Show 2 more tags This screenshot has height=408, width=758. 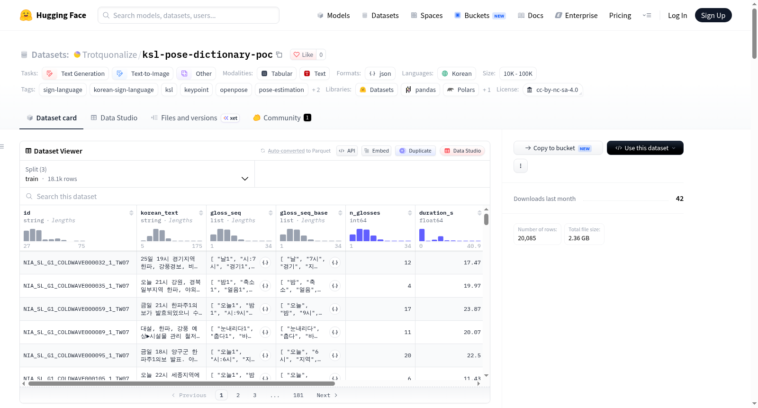(x=316, y=90)
